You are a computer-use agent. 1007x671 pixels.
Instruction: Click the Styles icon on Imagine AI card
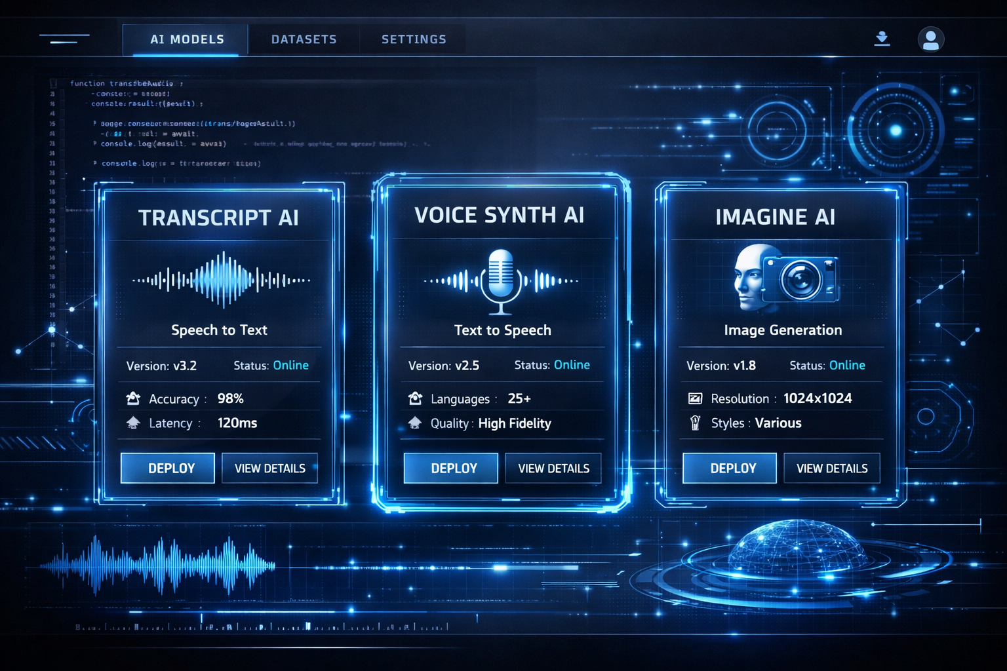[696, 423]
